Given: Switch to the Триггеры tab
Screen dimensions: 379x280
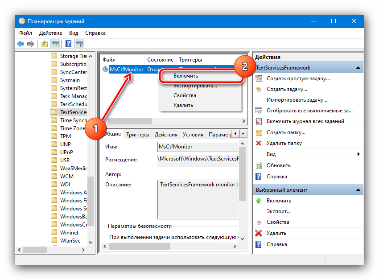Looking at the screenshot, I should 138,135.
